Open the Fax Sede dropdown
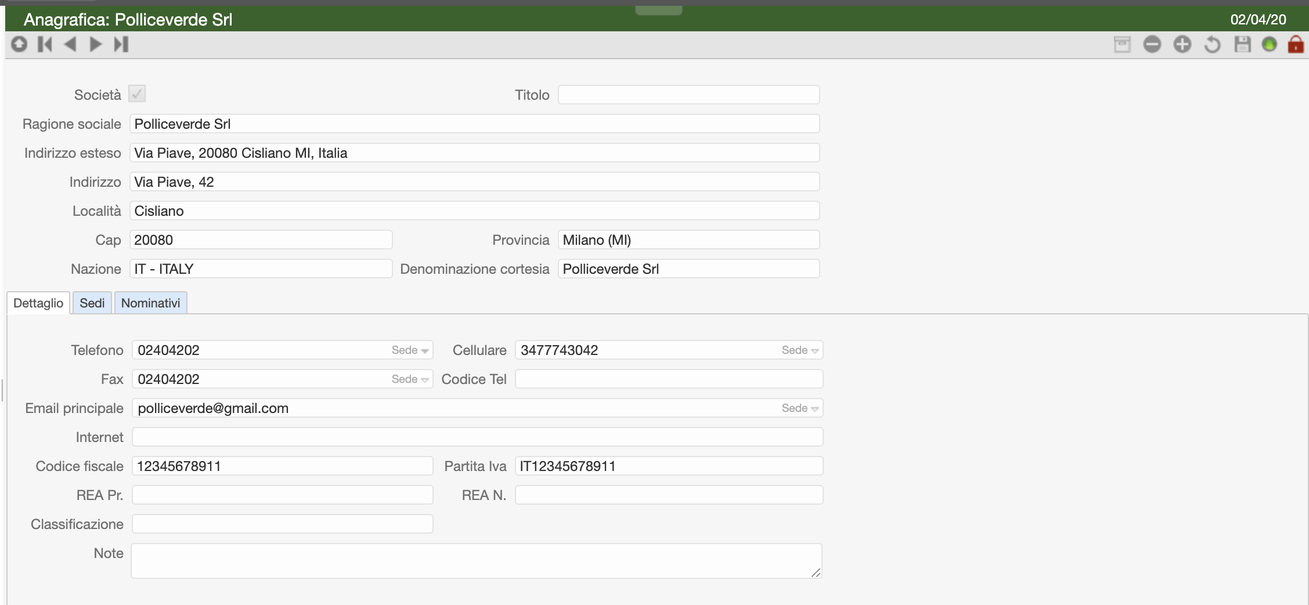 (410, 379)
